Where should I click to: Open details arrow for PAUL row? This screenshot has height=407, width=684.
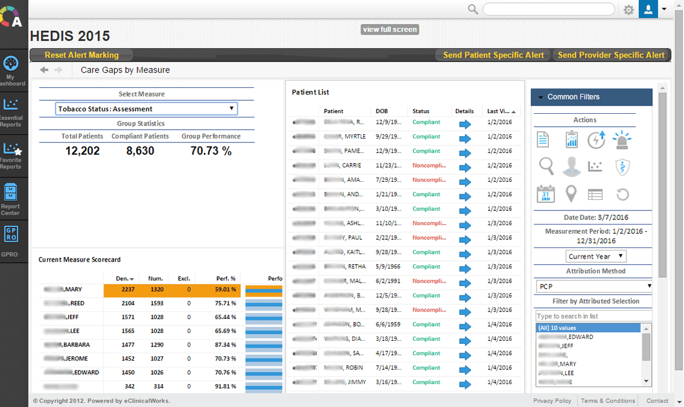(465, 240)
